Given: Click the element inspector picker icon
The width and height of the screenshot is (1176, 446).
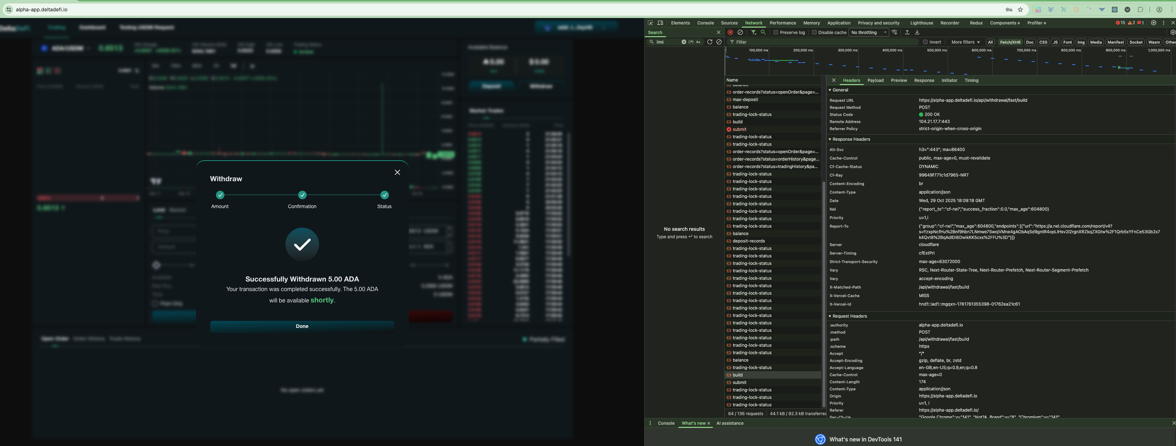Looking at the screenshot, I should 650,23.
